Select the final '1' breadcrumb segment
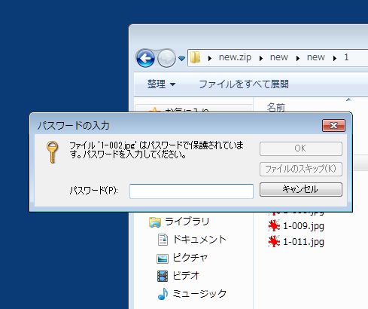Viewport: 368px width, 309px height. point(346,57)
